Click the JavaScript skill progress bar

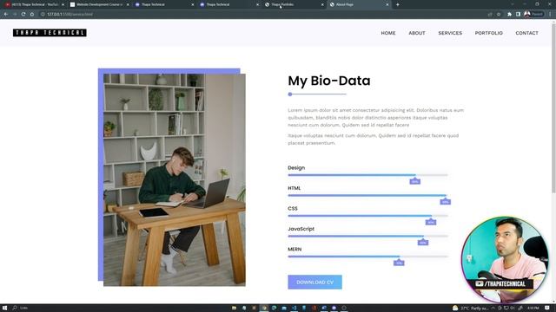click(367, 236)
